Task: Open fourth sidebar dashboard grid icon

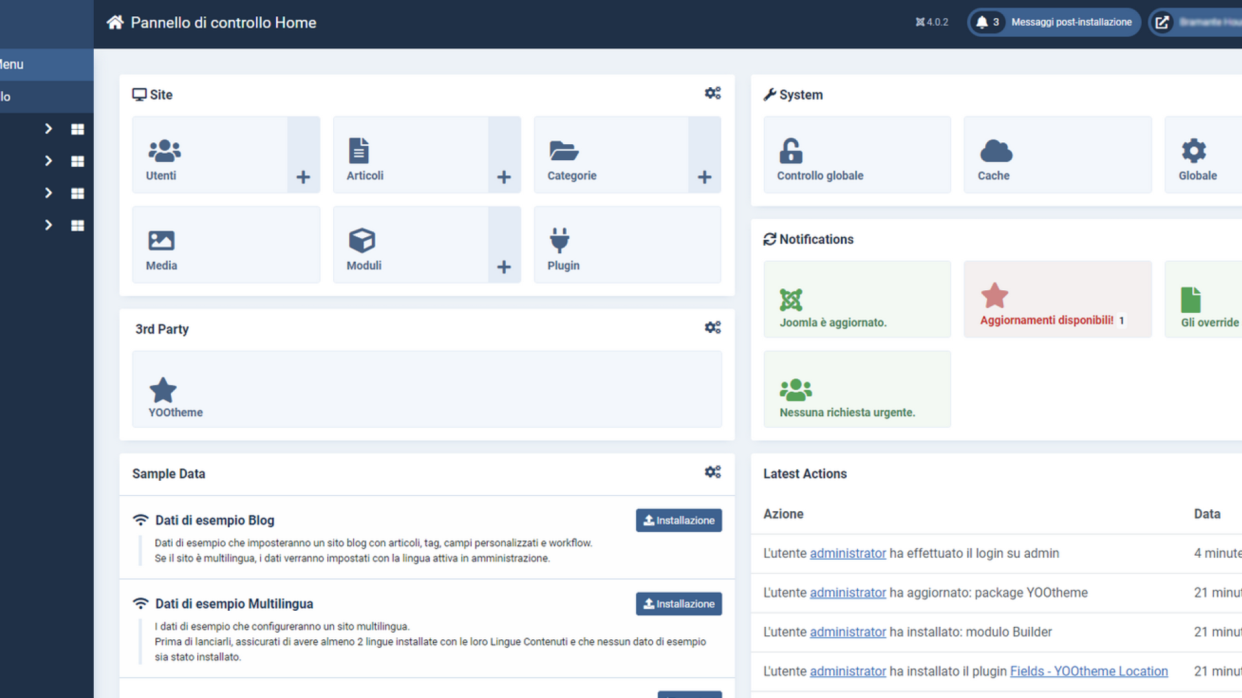Action: [x=78, y=226]
